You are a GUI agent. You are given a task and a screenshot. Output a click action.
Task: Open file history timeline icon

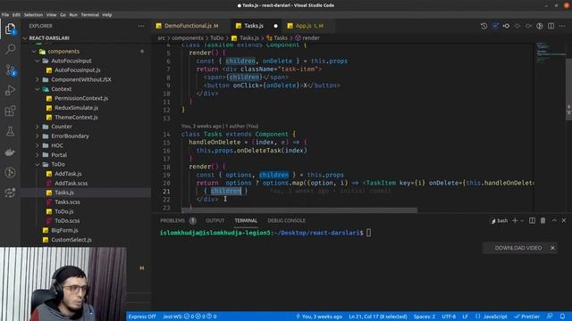pyautogui.click(x=484, y=26)
